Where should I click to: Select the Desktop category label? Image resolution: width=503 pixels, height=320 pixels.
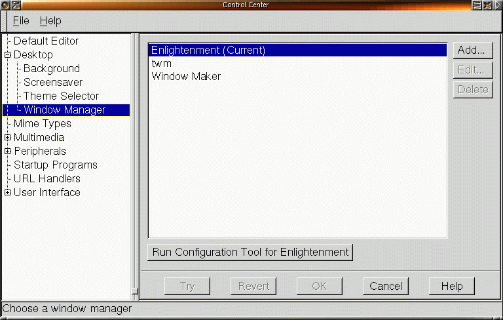33,54
